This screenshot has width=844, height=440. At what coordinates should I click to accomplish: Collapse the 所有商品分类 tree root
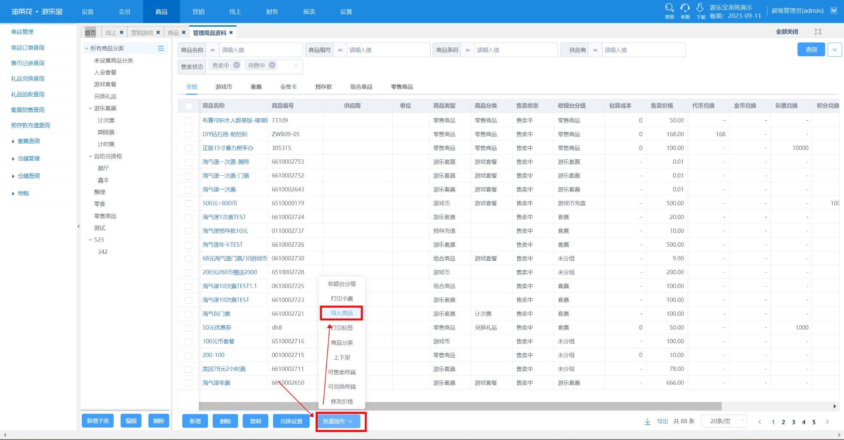(x=87, y=49)
